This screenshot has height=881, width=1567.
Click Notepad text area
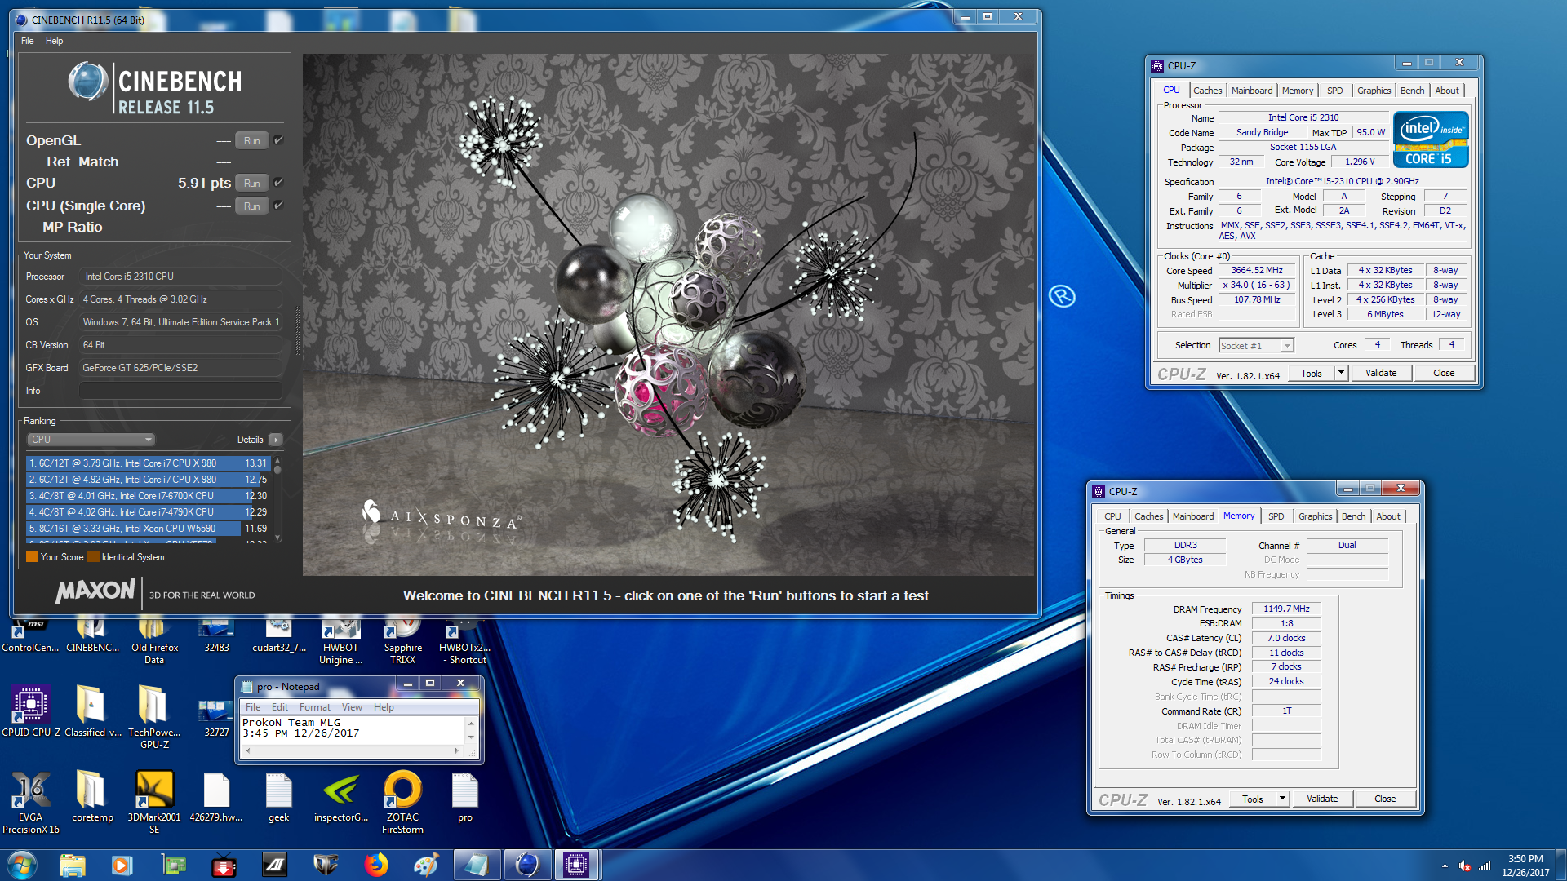(352, 731)
